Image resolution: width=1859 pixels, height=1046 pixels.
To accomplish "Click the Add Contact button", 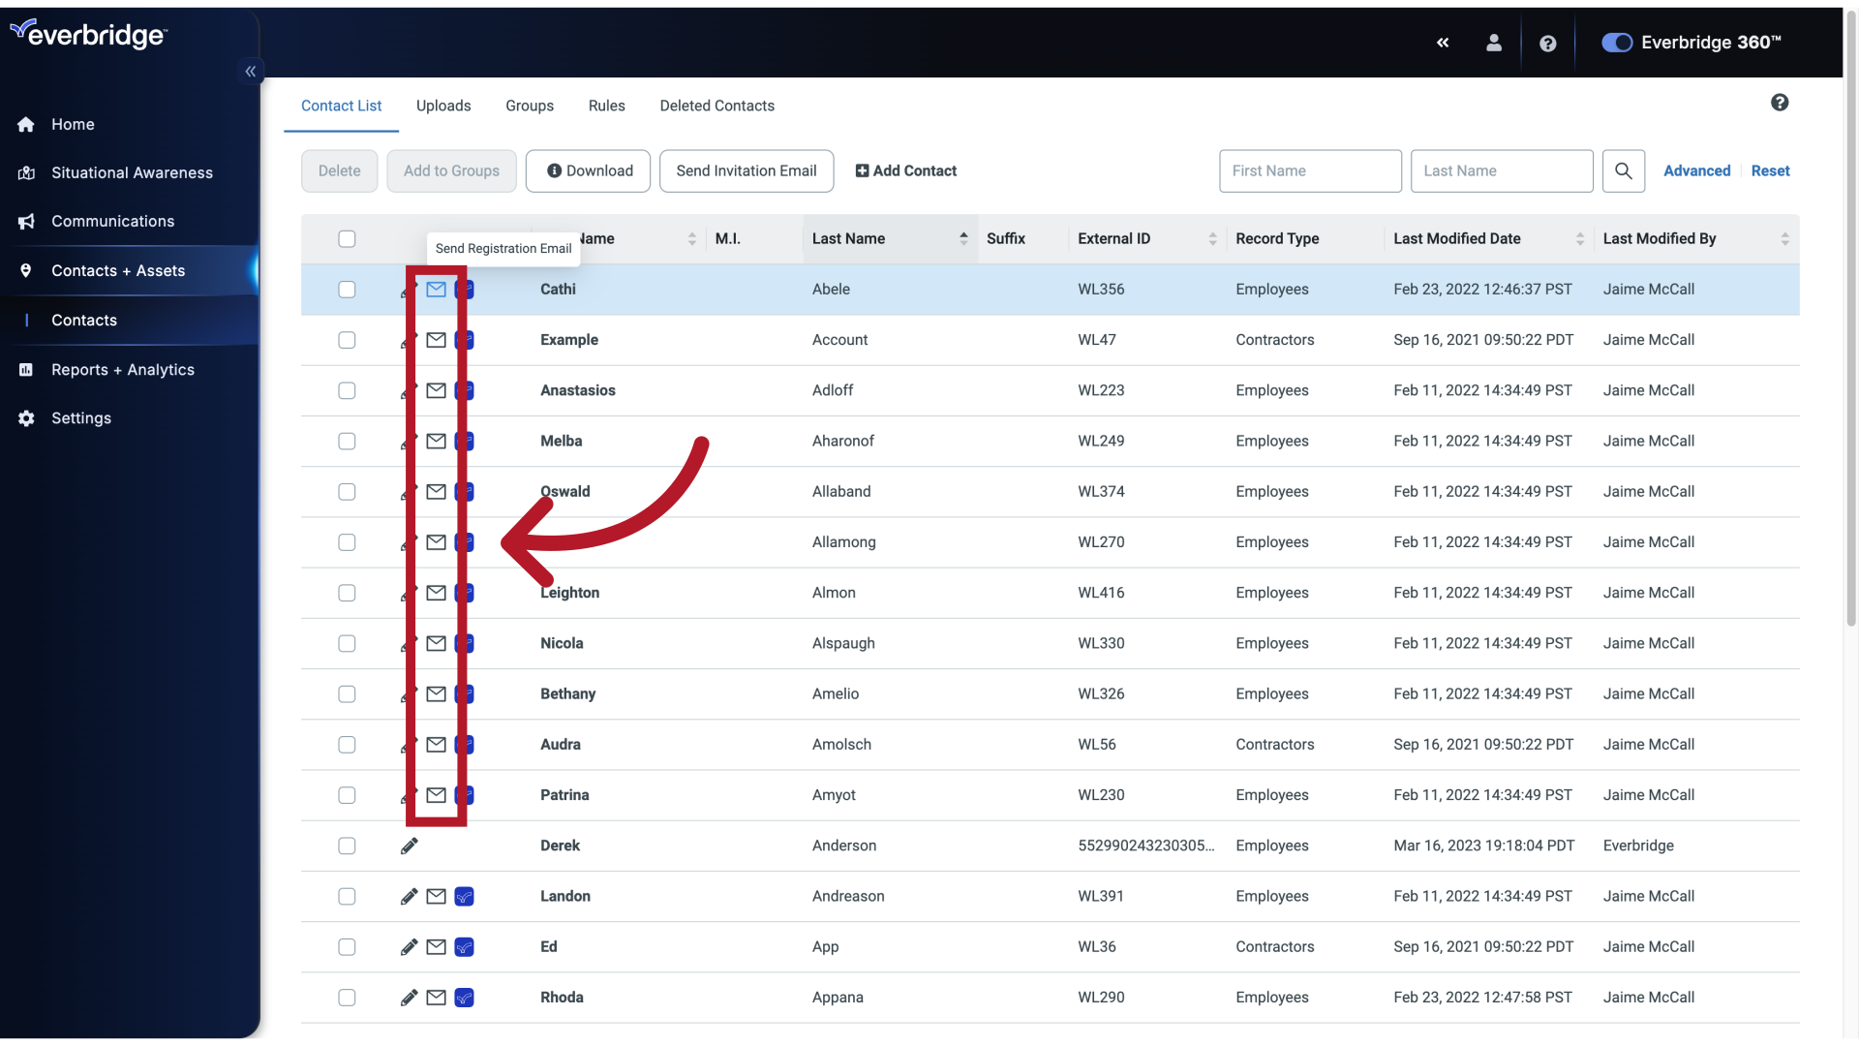I will pos(906,169).
